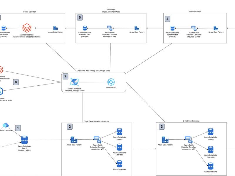
Task: Select the Azure Data Factory icon in Synchronization box
Action: (216, 28)
